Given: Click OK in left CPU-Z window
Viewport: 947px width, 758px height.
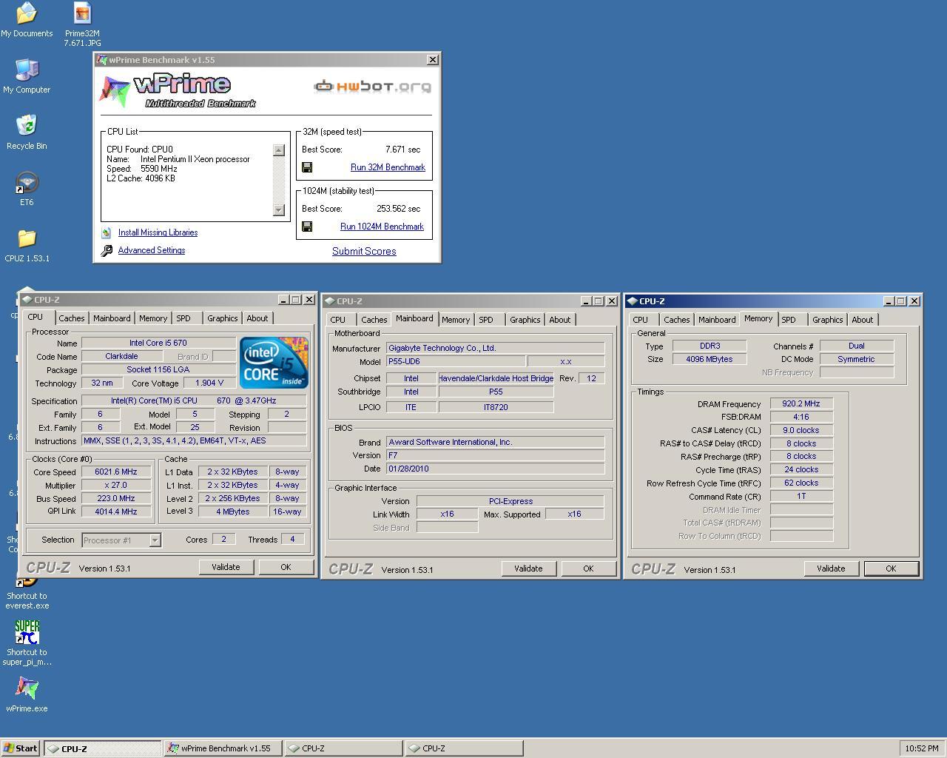Looking at the screenshot, I should coord(286,567).
